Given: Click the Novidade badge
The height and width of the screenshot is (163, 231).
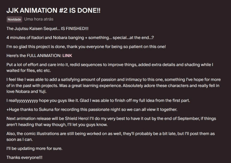Looking at the screenshot, I should pyautogui.click(x=14, y=20).
